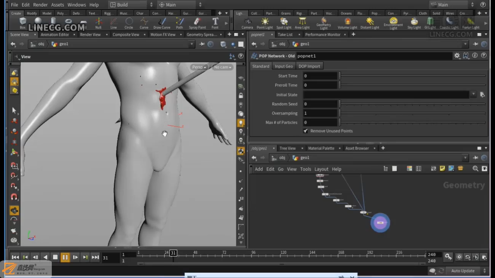
Task: Toggle the viewport lock camera padlock
Action: click(241, 96)
